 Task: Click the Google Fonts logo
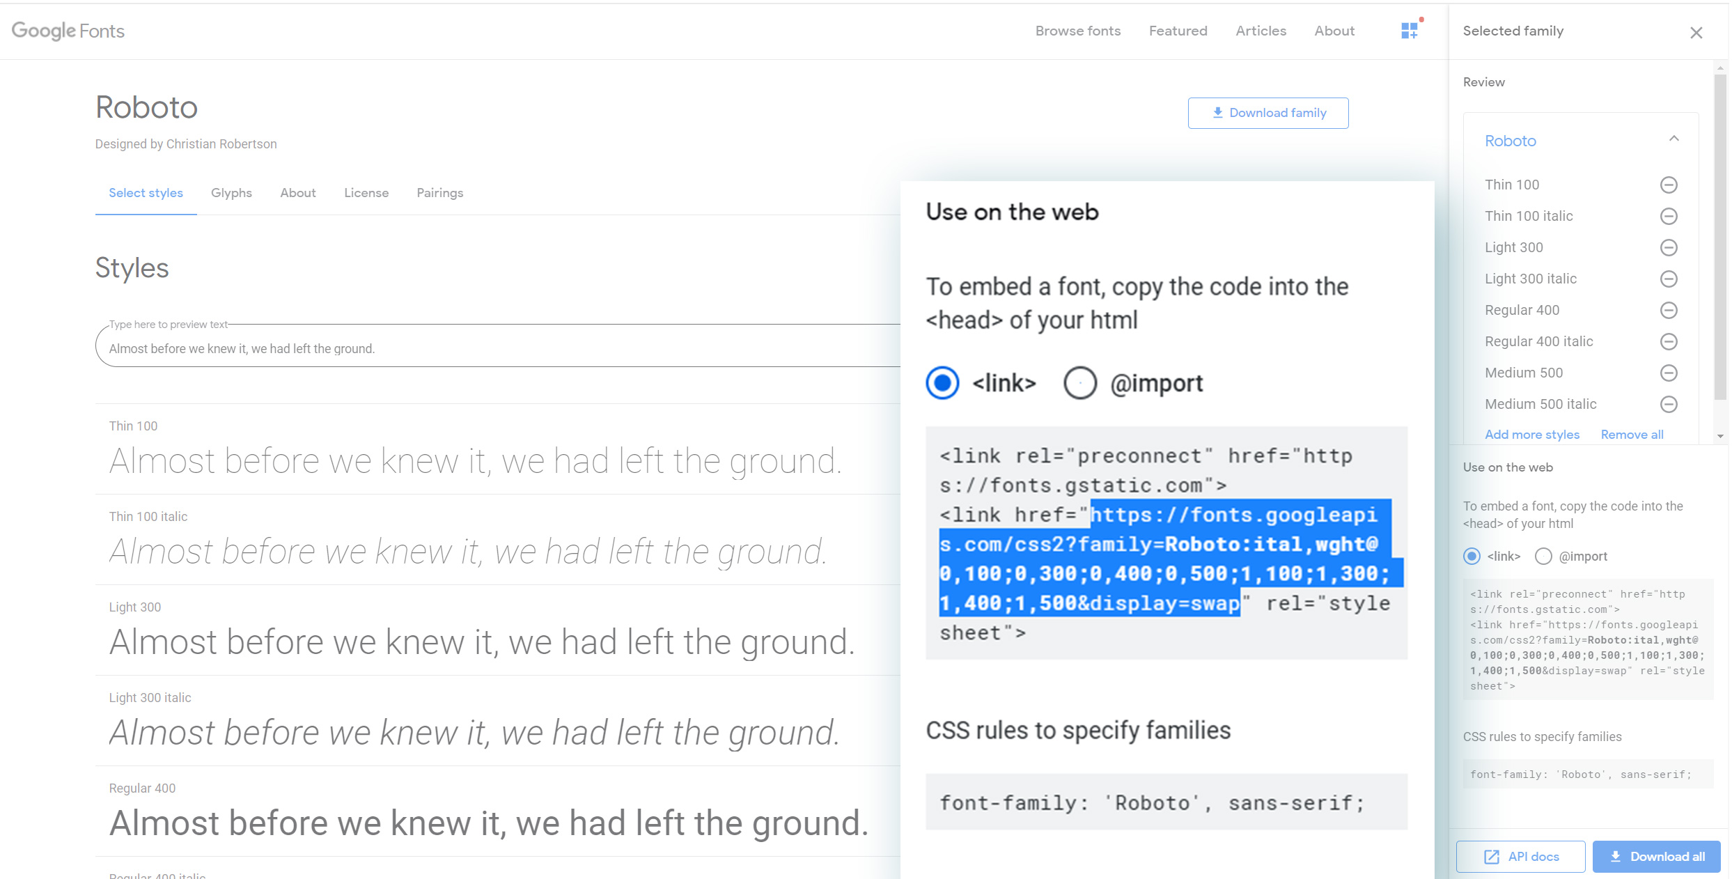point(68,30)
